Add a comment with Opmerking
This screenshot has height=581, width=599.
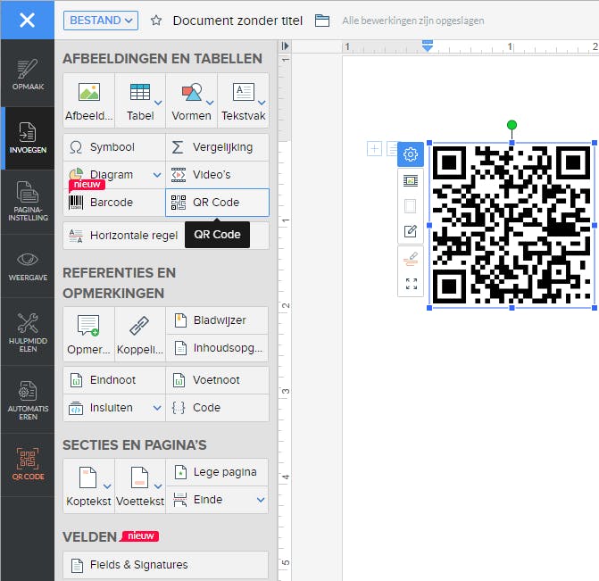(x=89, y=334)
